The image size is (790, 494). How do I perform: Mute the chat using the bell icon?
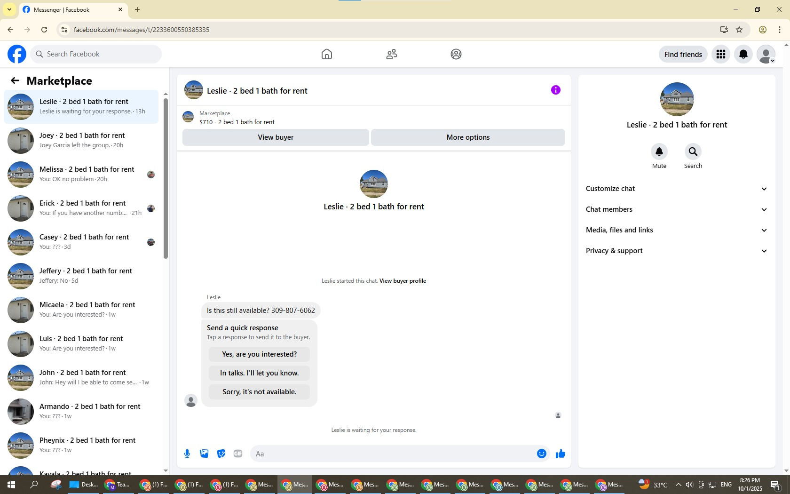(x=659, y=151)
